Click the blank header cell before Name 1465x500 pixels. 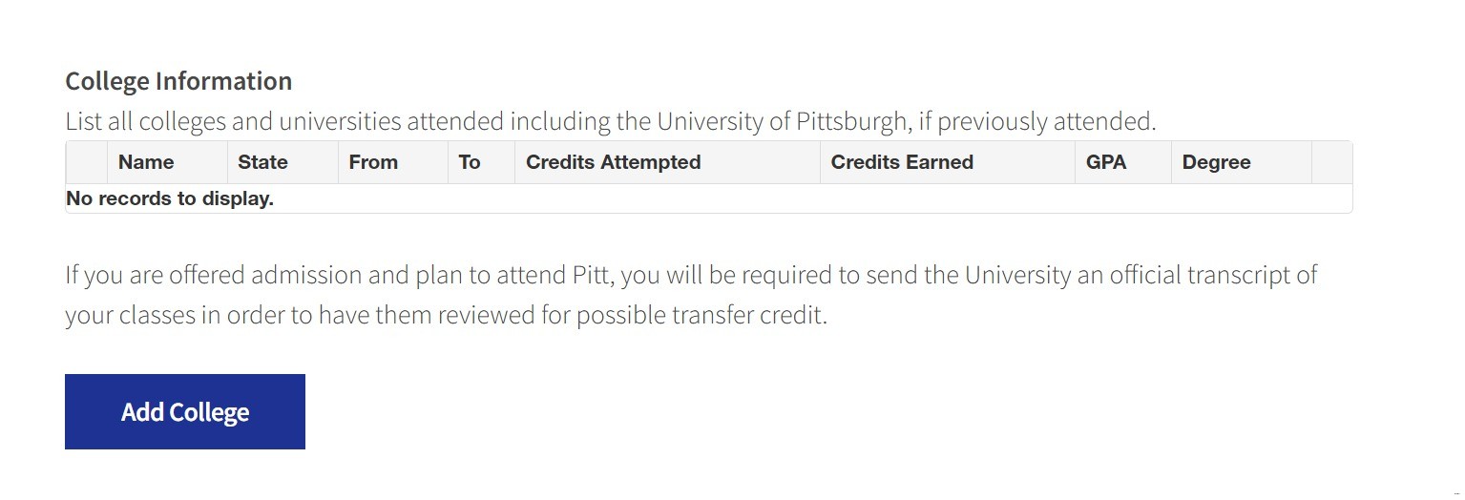(86, 162)
